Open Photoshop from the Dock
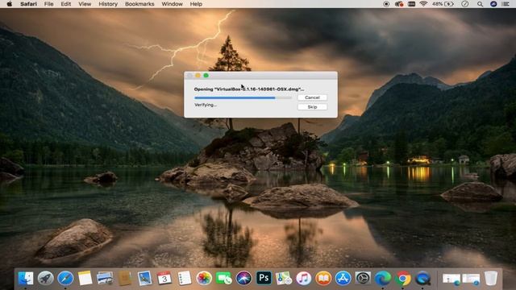 click(x=264, y=278)
